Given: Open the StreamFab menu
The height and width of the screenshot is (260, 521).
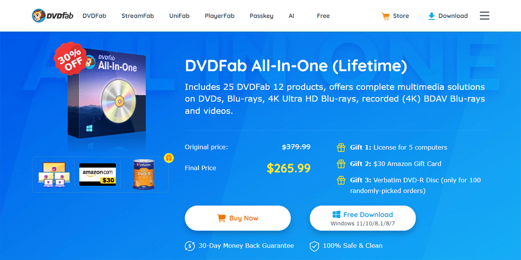Looking at the screenshot, I should pyautogui.click(x=138, y=16).
